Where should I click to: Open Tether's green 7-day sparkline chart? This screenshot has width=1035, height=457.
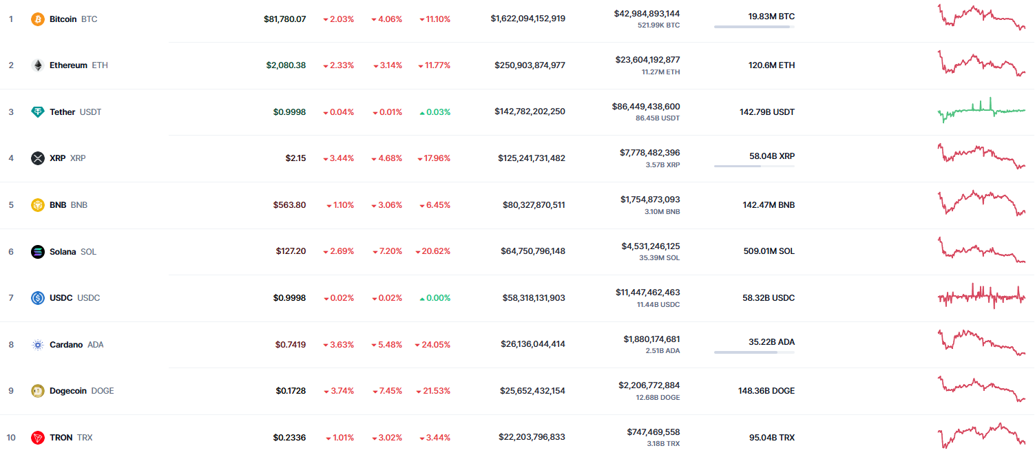[x=981, y=110]
